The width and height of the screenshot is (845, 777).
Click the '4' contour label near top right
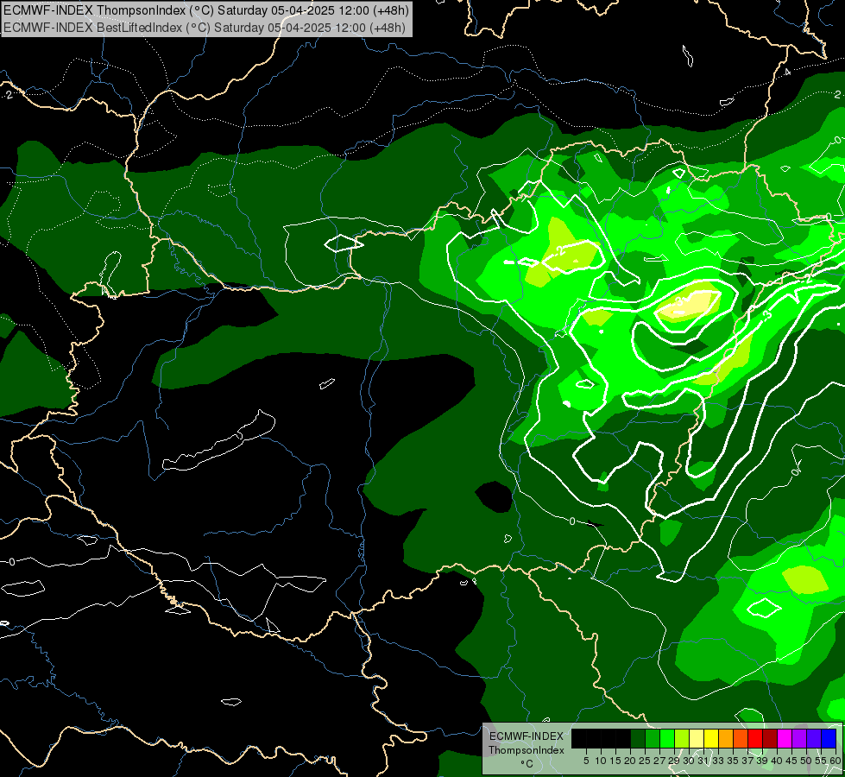tap(787, 72)
